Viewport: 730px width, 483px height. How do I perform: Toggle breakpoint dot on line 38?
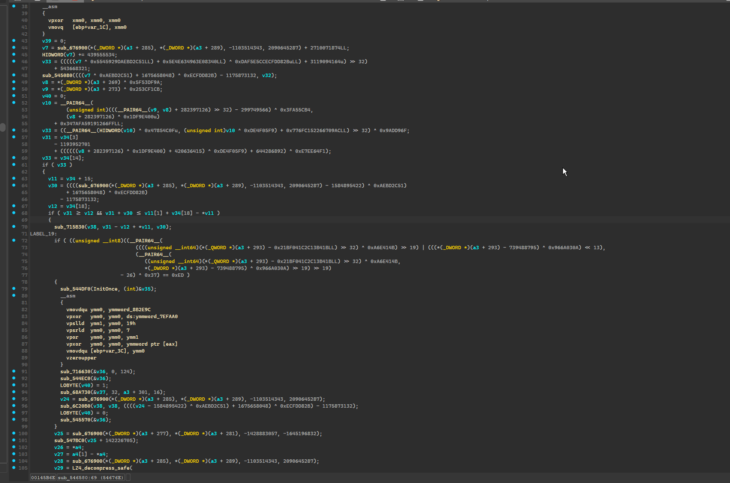[14, 6]
